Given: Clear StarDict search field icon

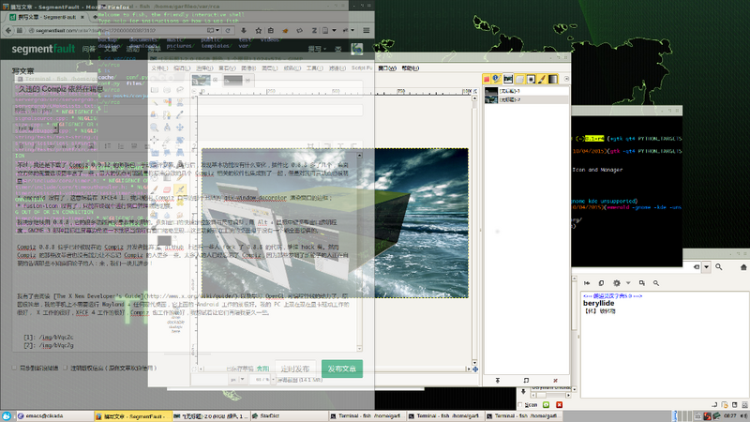Looking at the screenshot, I should tap(697, 267).
